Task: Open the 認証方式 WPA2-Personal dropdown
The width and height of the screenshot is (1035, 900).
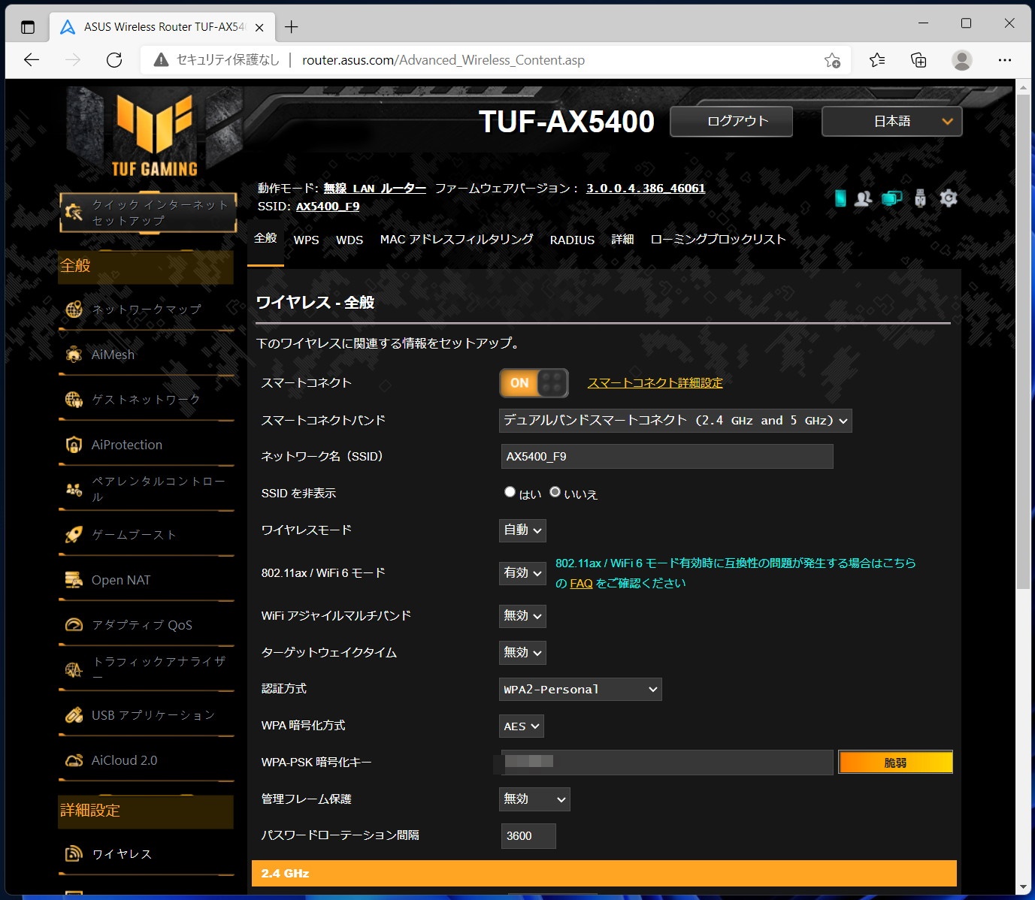Action: tap(580, 689)
